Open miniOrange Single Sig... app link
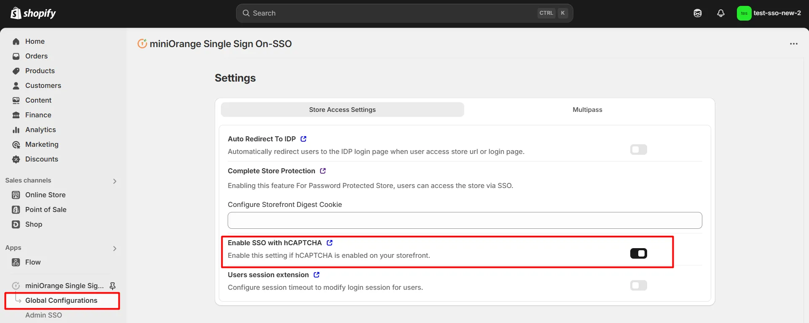Viewport: 809px width, 323px height. point(65,286)
